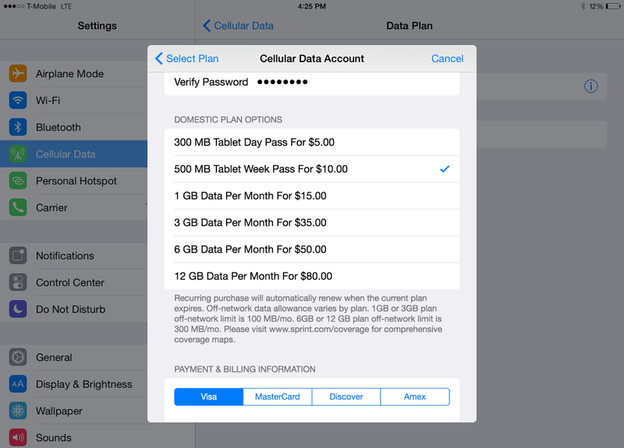Select the Amex payment tab
This screenshot has width=624, height=448.
[x=415, y=397]
